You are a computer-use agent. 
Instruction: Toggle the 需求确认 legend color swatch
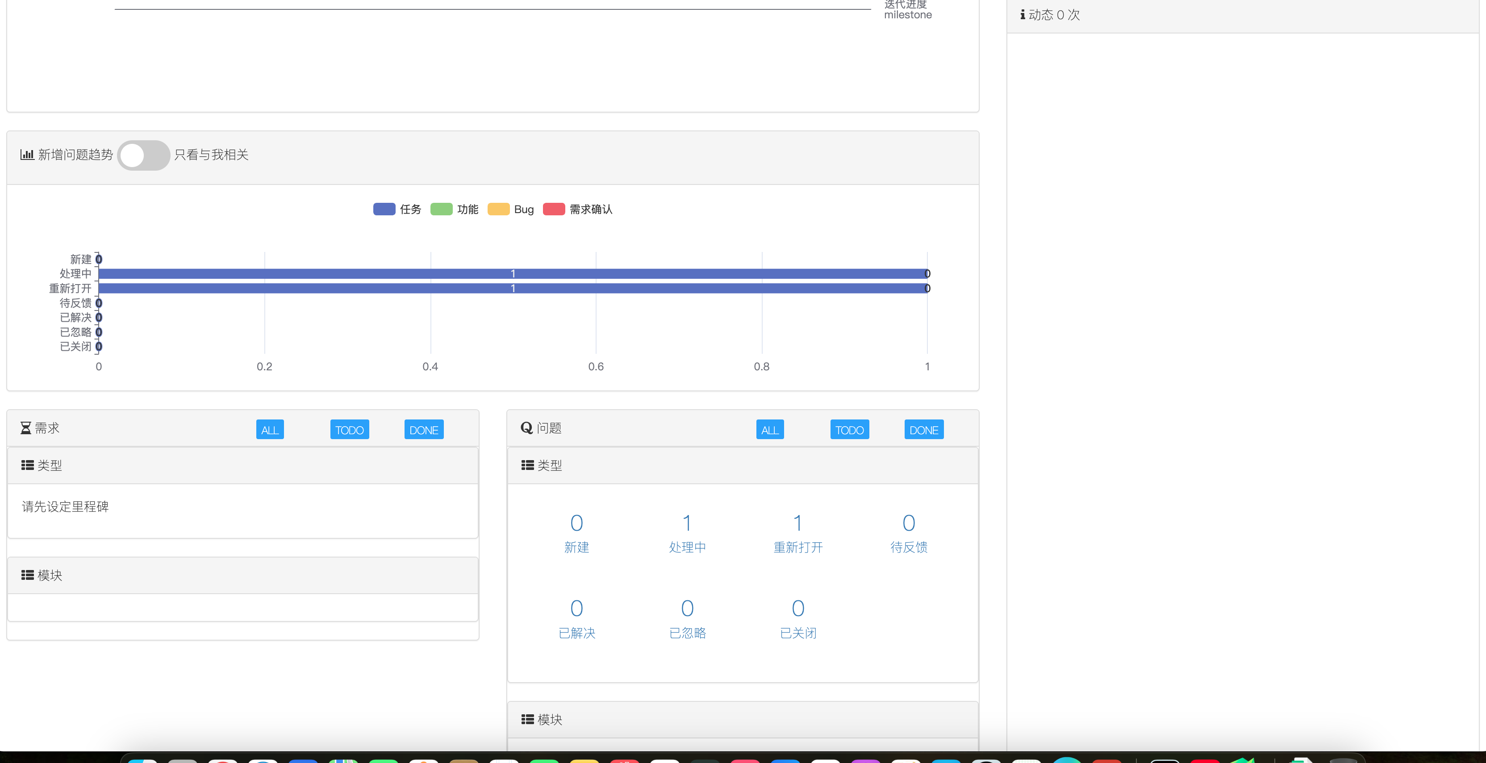pyautogui.click(x=554, y=209)
